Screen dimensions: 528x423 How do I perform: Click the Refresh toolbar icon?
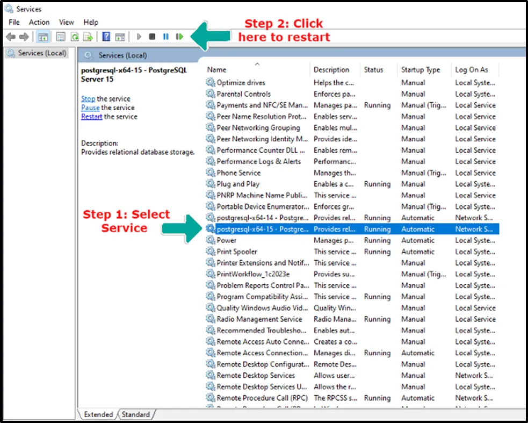[75, 37]
